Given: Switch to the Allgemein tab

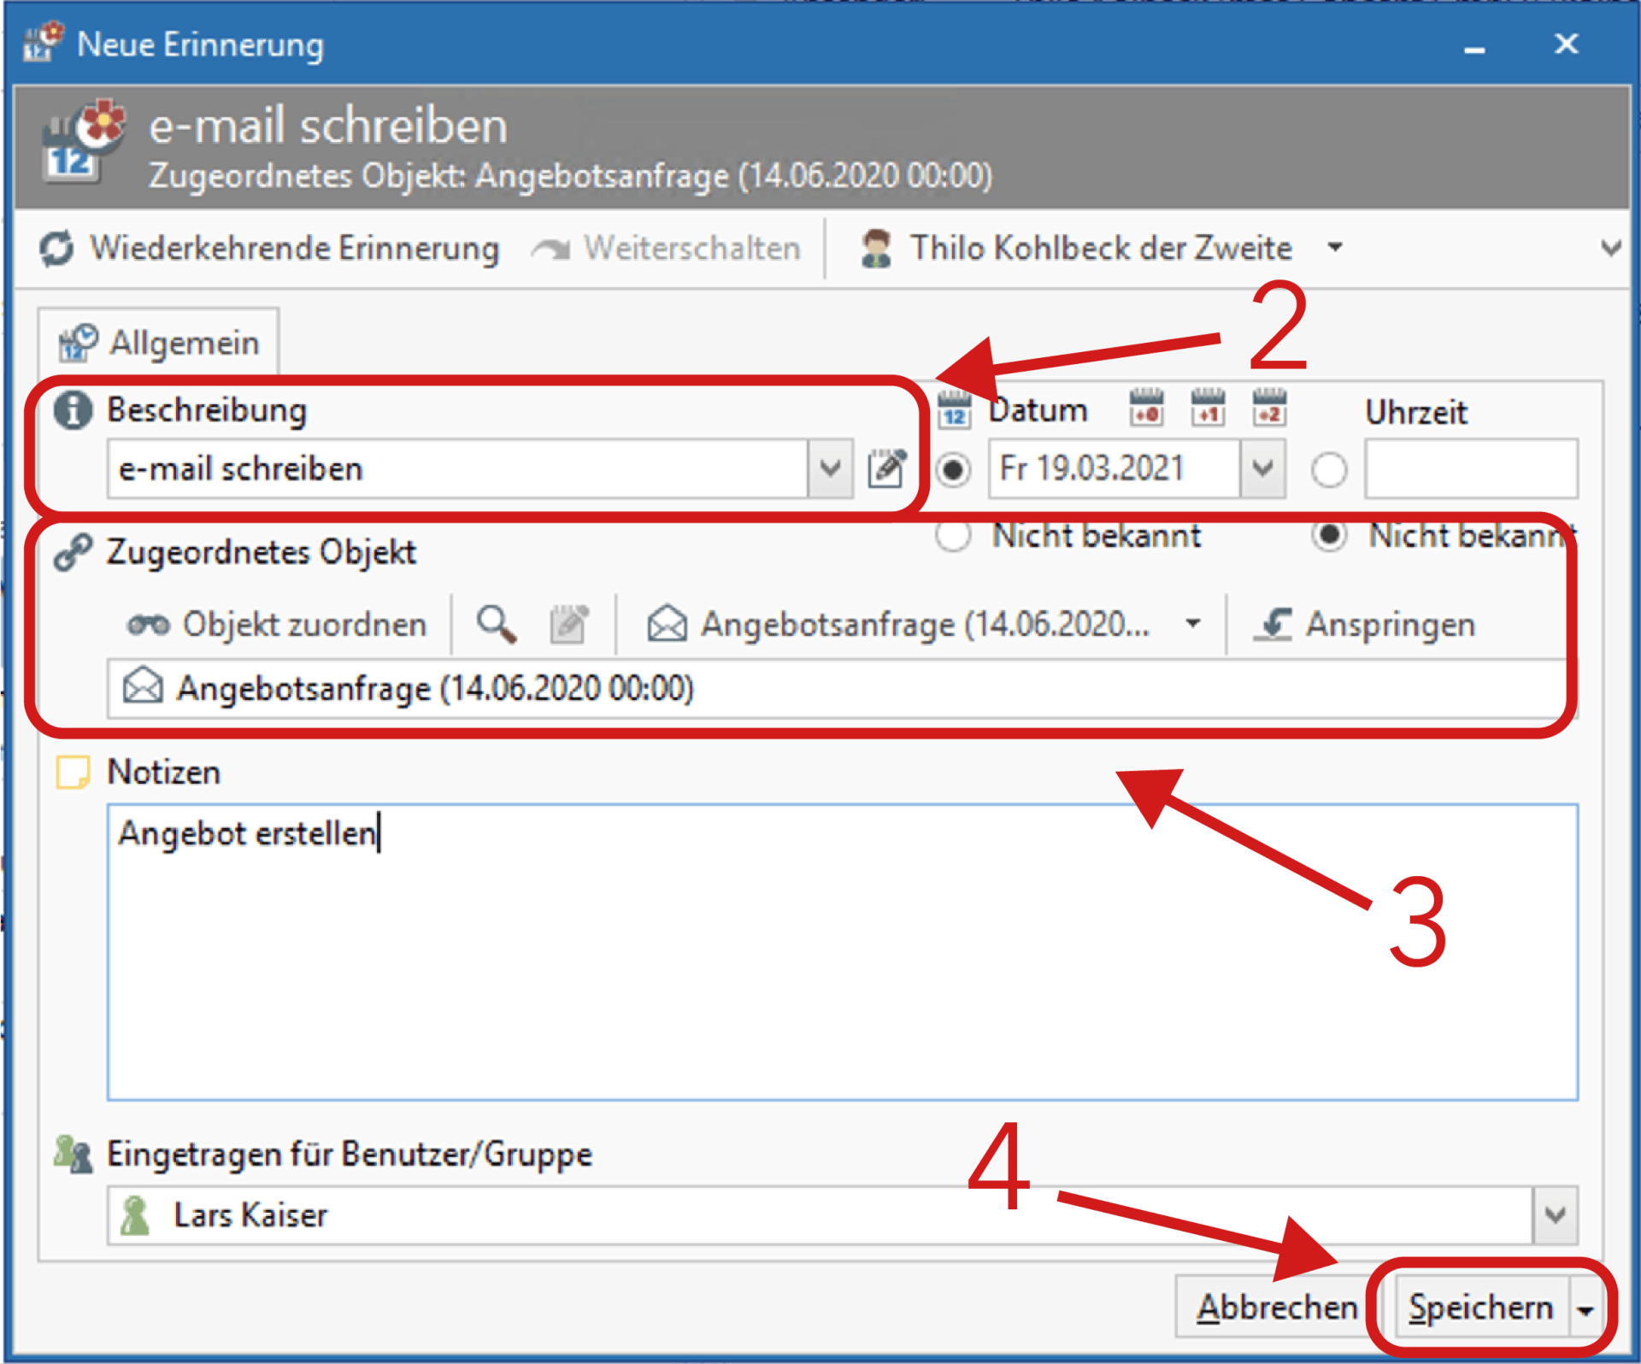Looking at the screenshot, I should (x=159, y=343).
